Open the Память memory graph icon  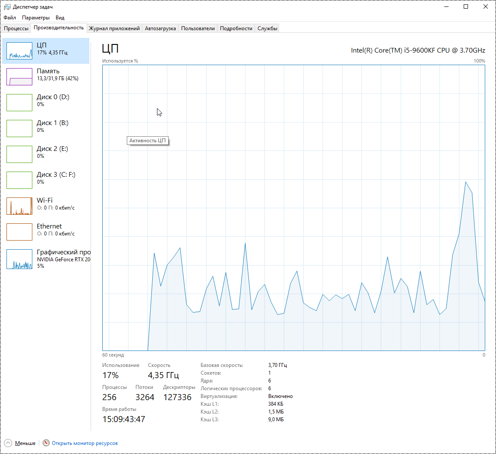pos(19,77)
